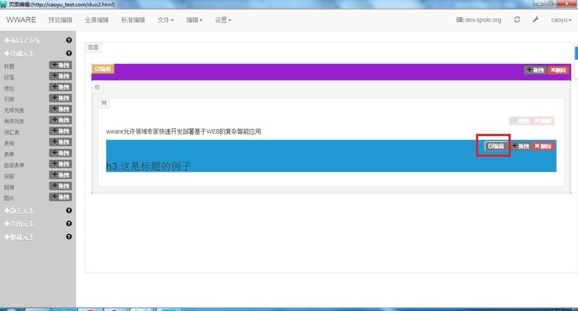
Task: Switch to 全屏编辑 mode
Action: click(x=97, y=20)
